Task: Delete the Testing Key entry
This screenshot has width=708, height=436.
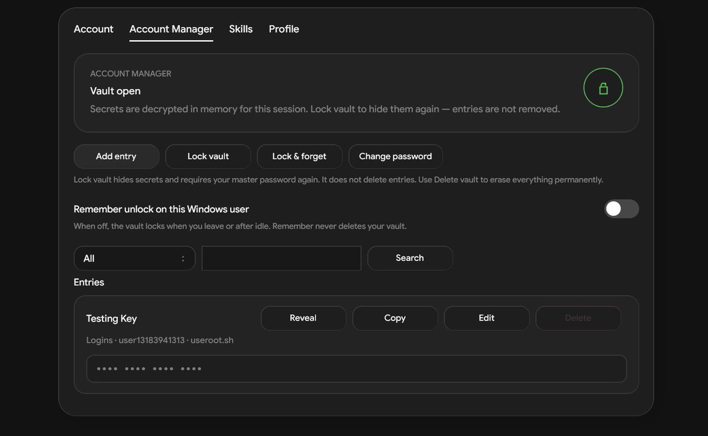Action: coord(578,318)
